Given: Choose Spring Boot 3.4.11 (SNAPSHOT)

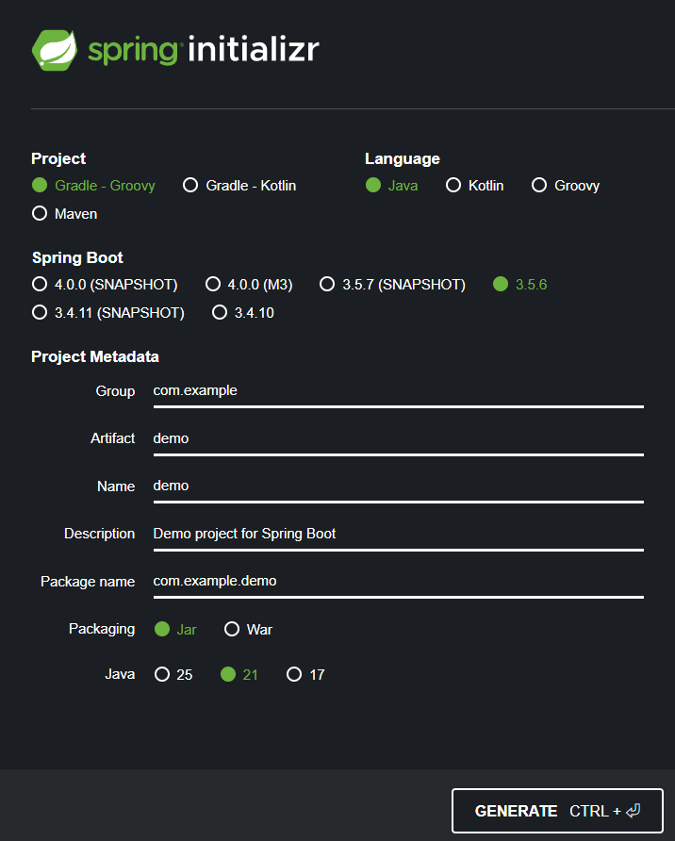Looking at the screenshot, I should point(107,313).
